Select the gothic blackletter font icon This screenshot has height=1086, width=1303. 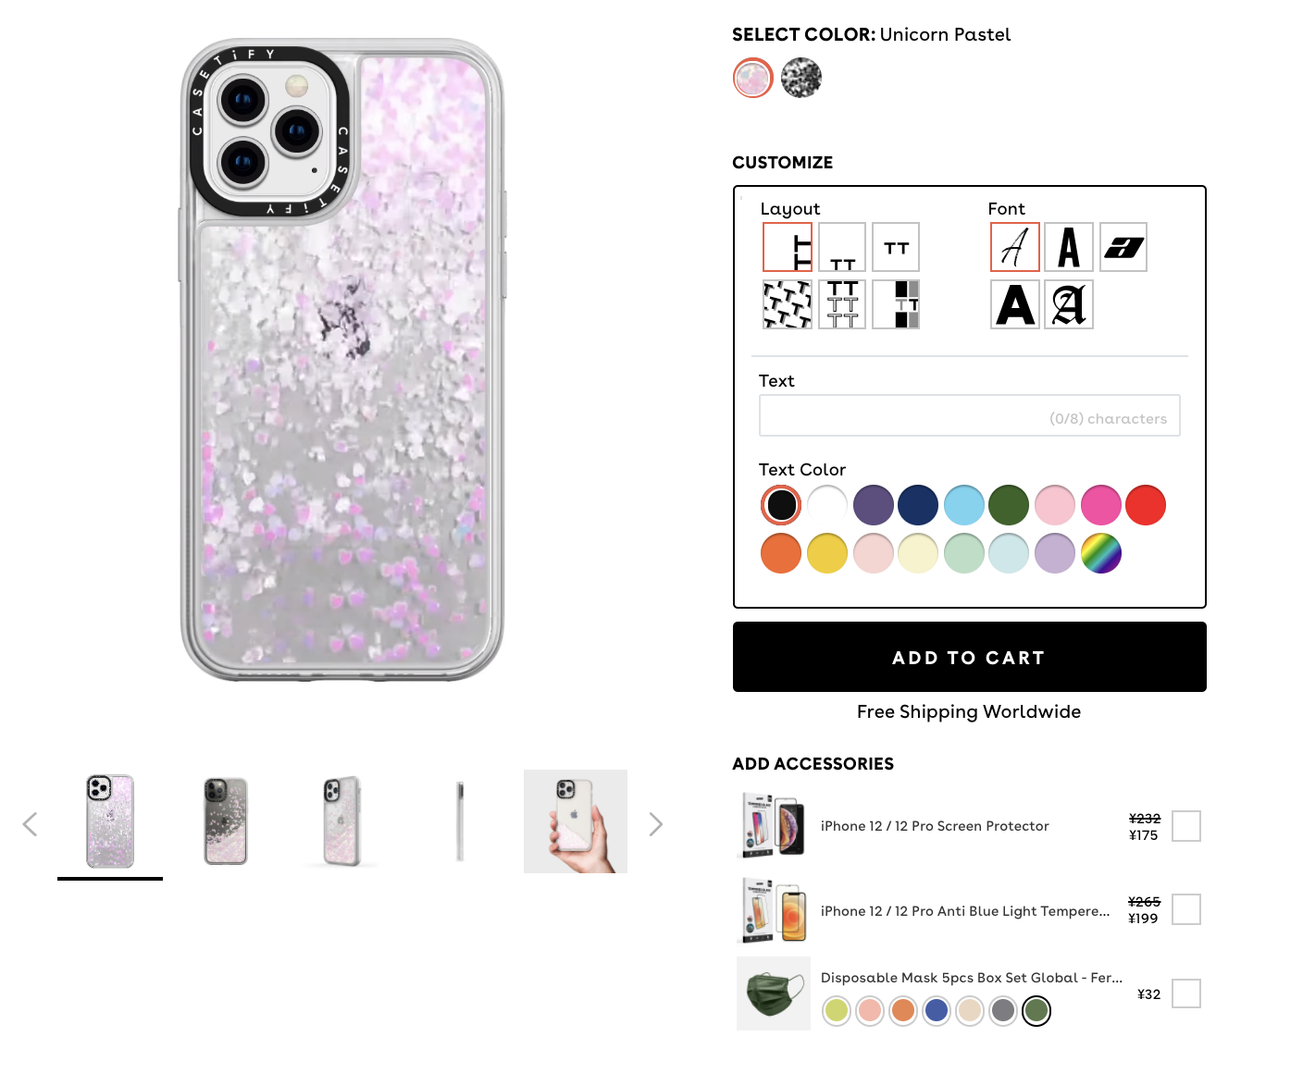pyautogui.click(x=1069, y=304)
